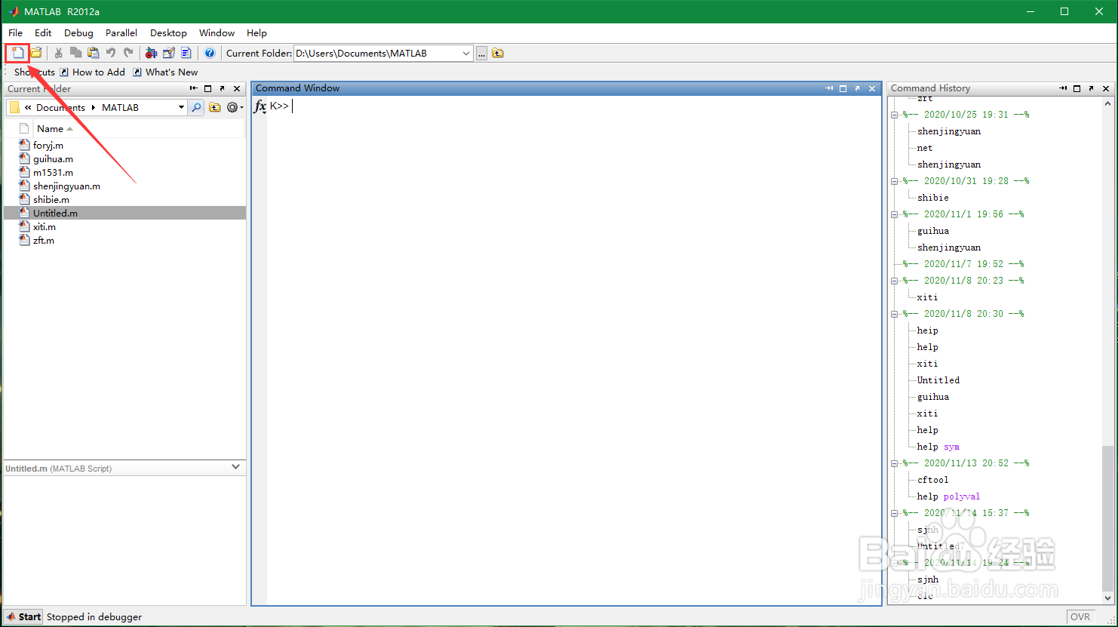Collapse the 2020/11/13 20:52 history group

coord(895,463)
